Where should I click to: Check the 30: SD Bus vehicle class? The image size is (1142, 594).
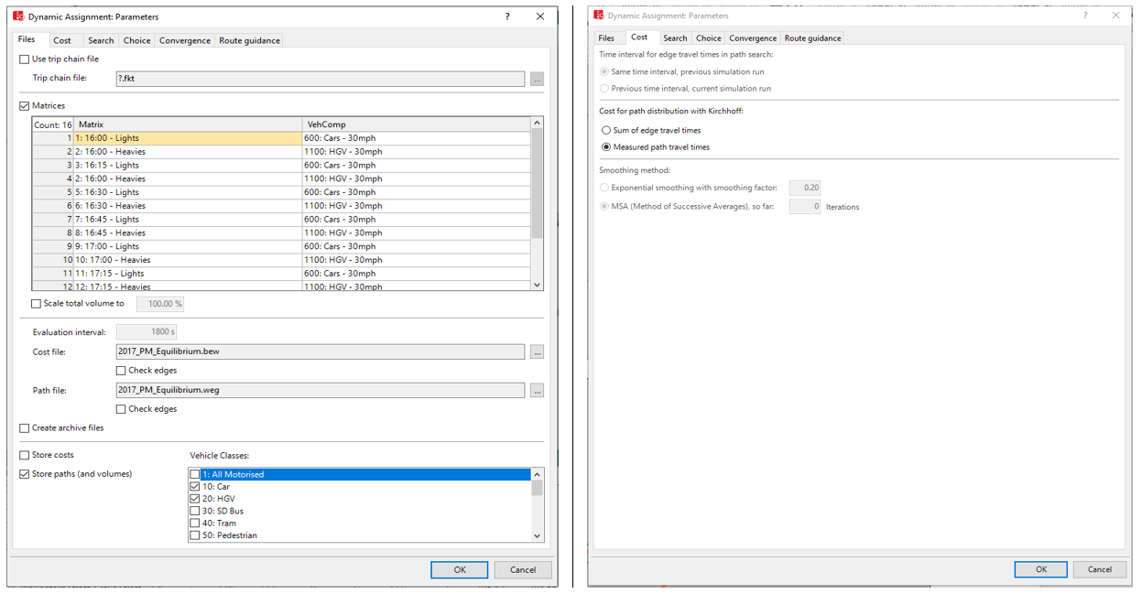[x=194, y=512]
